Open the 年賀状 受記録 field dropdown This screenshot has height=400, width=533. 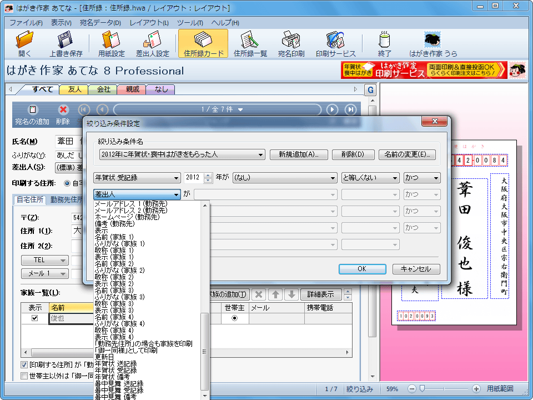tap(137, 178)
